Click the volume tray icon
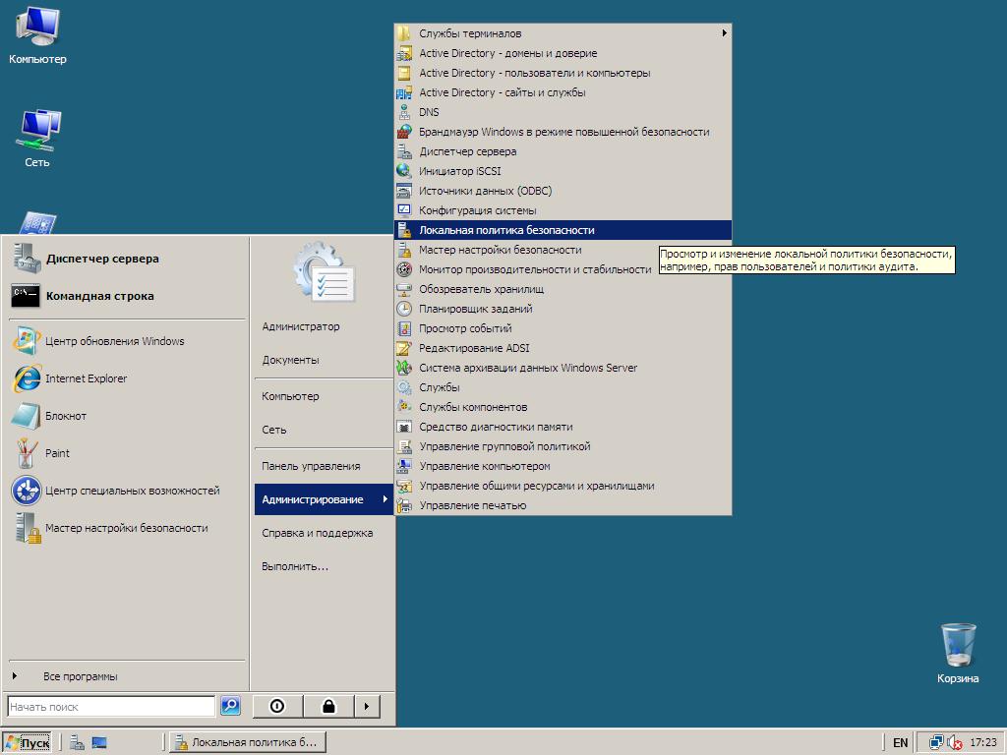 click(x=955, y=743)
